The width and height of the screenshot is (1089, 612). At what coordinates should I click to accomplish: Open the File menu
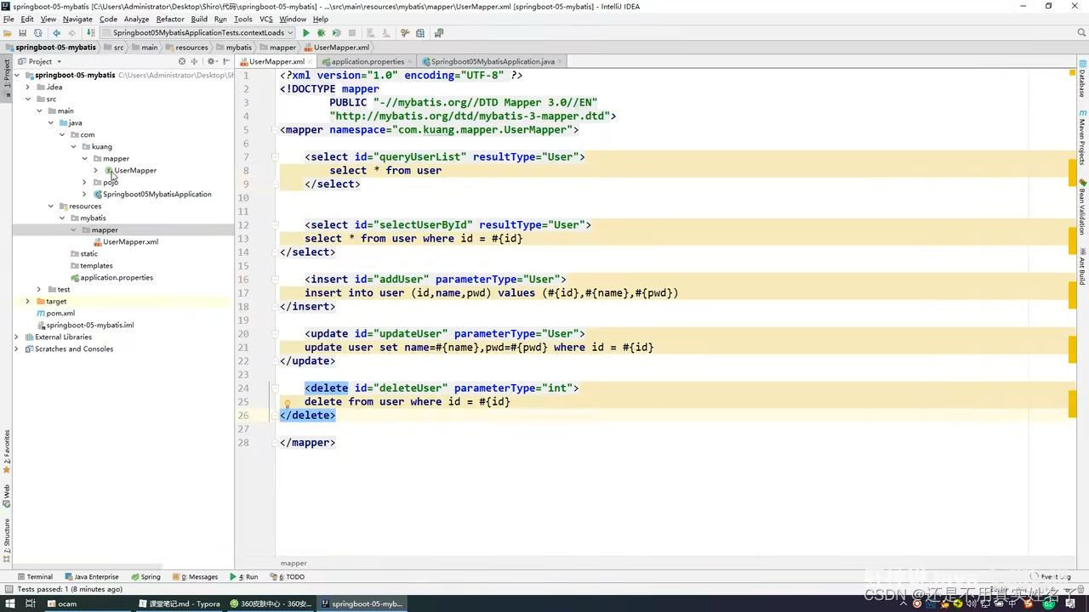click(x=9, y=19)
